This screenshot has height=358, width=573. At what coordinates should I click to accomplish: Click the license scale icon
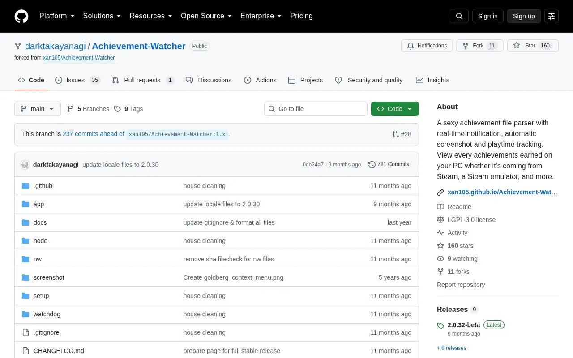click(440, 220)
